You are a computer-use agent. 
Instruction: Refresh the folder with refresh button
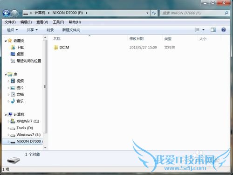pos(154,13)
